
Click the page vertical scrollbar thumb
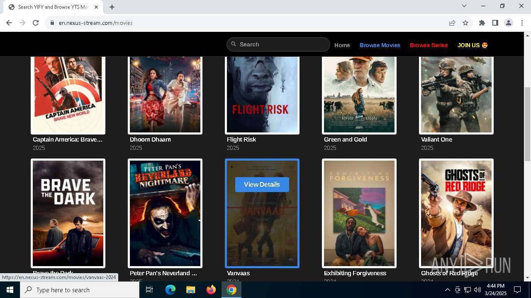click(x=527, y=124)
